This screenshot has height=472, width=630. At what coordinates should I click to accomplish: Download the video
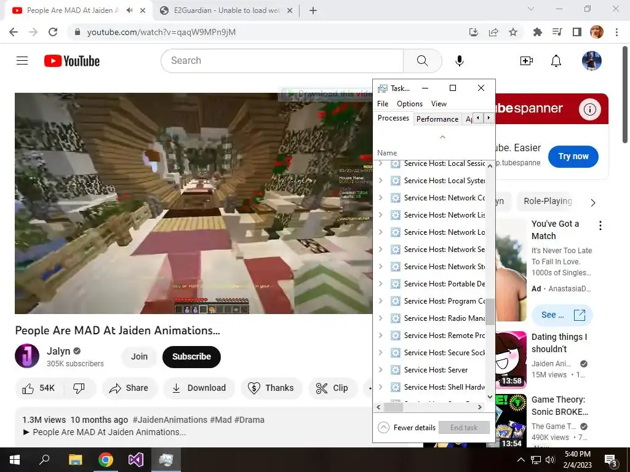199,388
